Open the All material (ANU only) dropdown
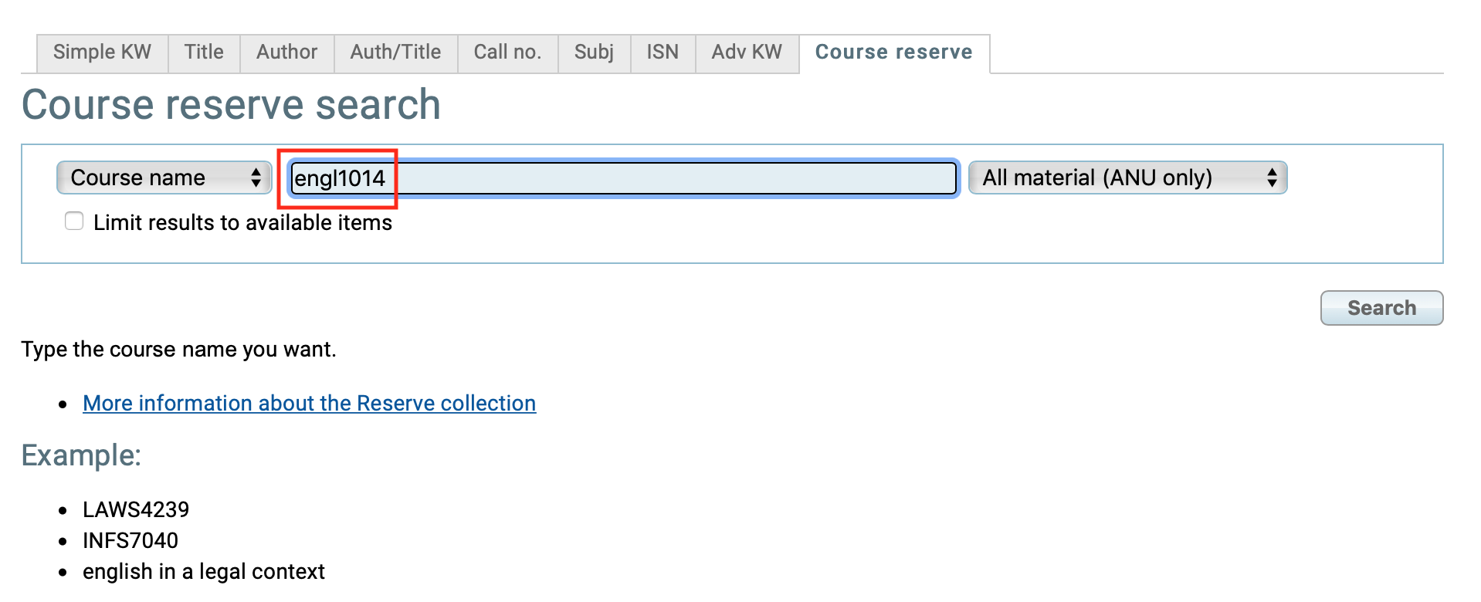This screenshot has width=1481, height=602. click(x=1128, y=178)
